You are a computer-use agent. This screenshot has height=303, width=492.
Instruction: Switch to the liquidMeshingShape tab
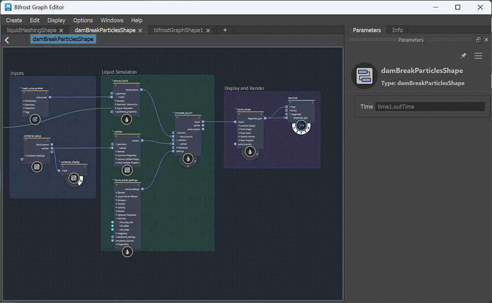31,30
